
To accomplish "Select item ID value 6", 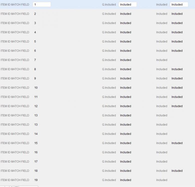I will [x=35, y=51].
